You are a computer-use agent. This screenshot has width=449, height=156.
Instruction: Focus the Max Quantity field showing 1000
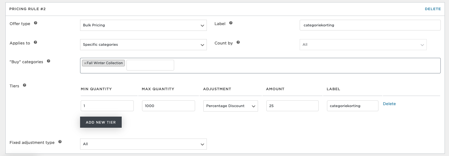168,106
